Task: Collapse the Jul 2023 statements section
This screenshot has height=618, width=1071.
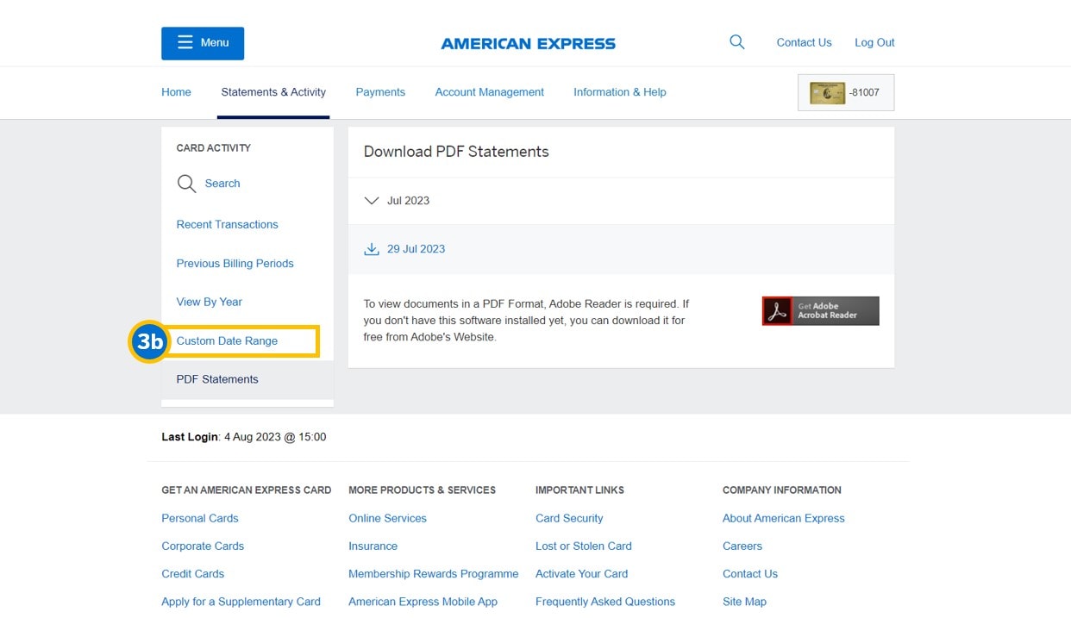Action: point(372,201)
